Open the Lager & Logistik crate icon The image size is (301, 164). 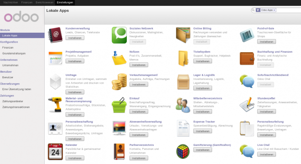coord(183,82)
